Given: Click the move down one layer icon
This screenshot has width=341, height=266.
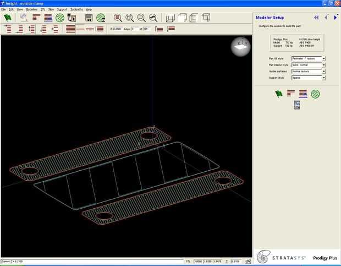Looking at the screenshot, I should (x=43, y=29).
